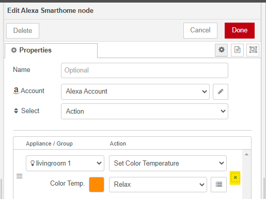Grab the row reorder handle icon
The height and width of the screenshot is (199, 266).
pos(20,176)
